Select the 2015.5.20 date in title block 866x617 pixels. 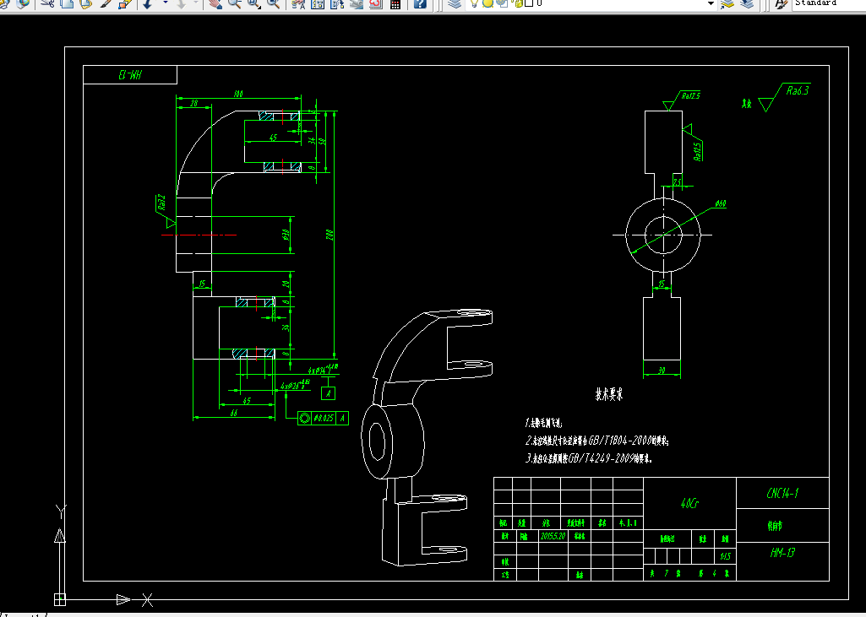pyautogui.click(x=553, y=536)
